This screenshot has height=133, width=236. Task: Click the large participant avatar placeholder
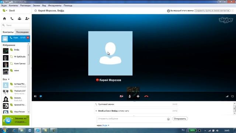click(x=110, y=53)
